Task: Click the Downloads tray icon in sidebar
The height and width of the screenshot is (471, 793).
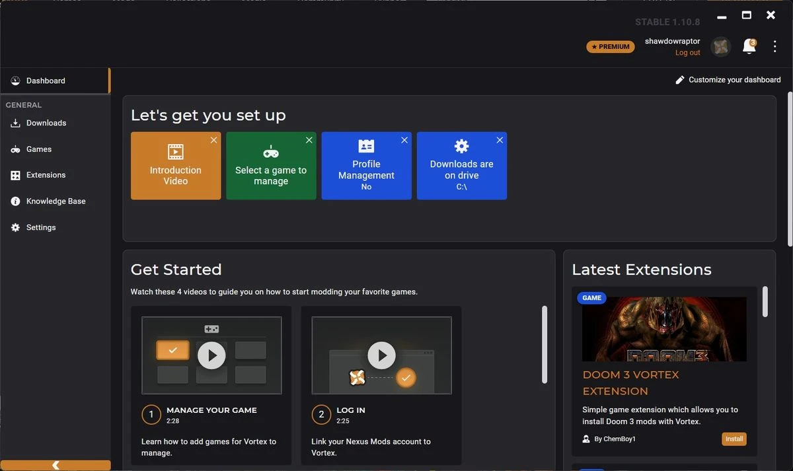Action: click(15, 123)
